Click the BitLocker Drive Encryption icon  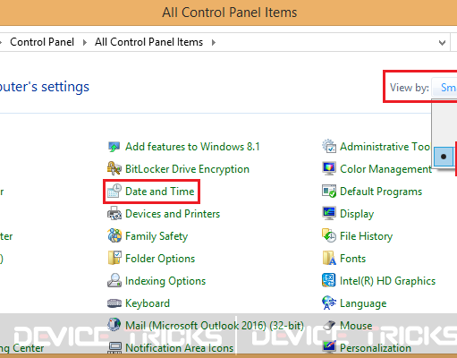point(114,169)
